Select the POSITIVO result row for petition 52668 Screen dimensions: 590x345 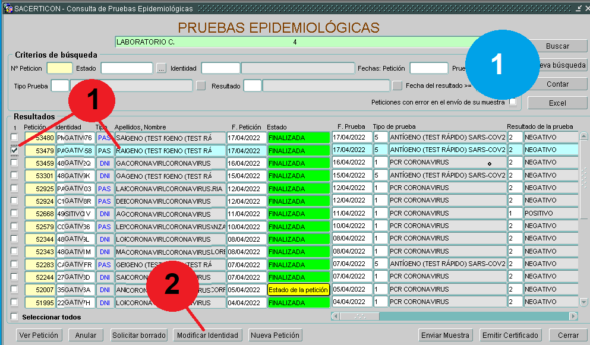(550, 213)
